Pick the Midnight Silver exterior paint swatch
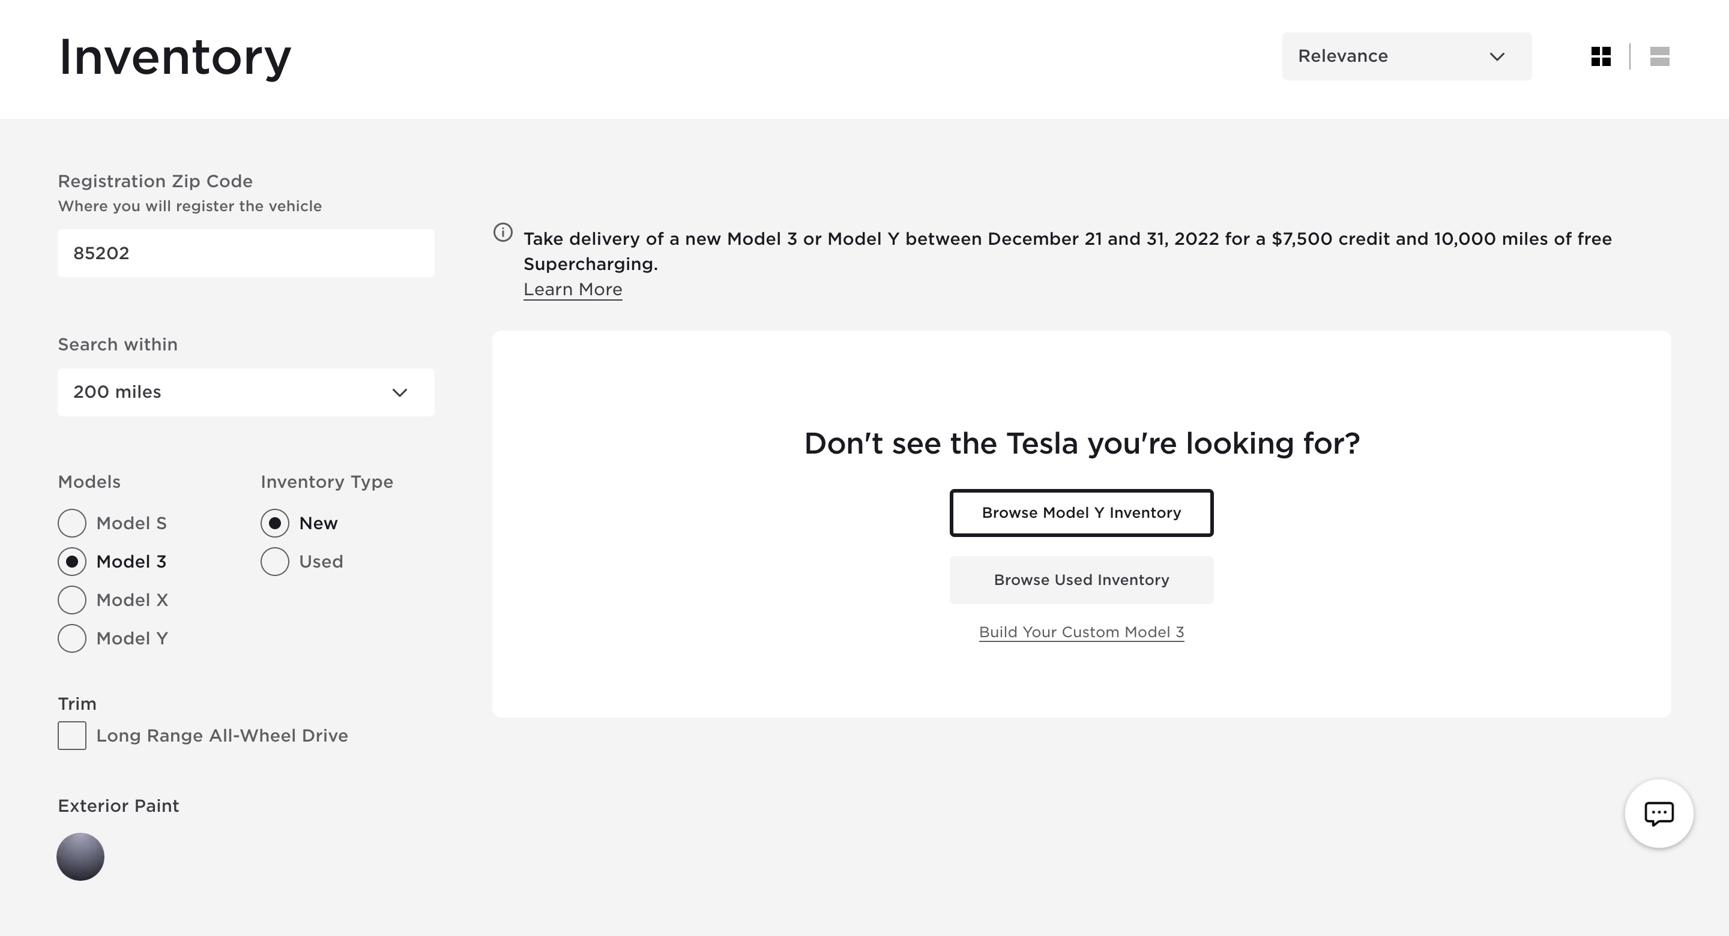The height and width of the screenshot is (936, 1729). tap(80, 857)
